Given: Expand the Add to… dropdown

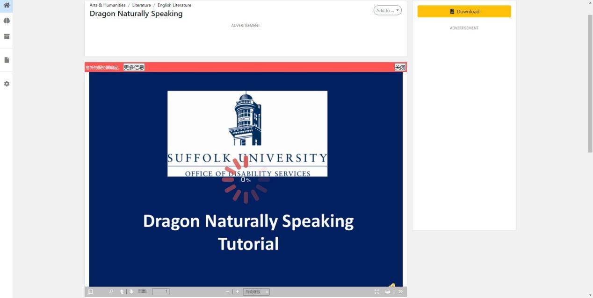Looking at the screenshot, I should pyautogui.click(x=388, y=10).
